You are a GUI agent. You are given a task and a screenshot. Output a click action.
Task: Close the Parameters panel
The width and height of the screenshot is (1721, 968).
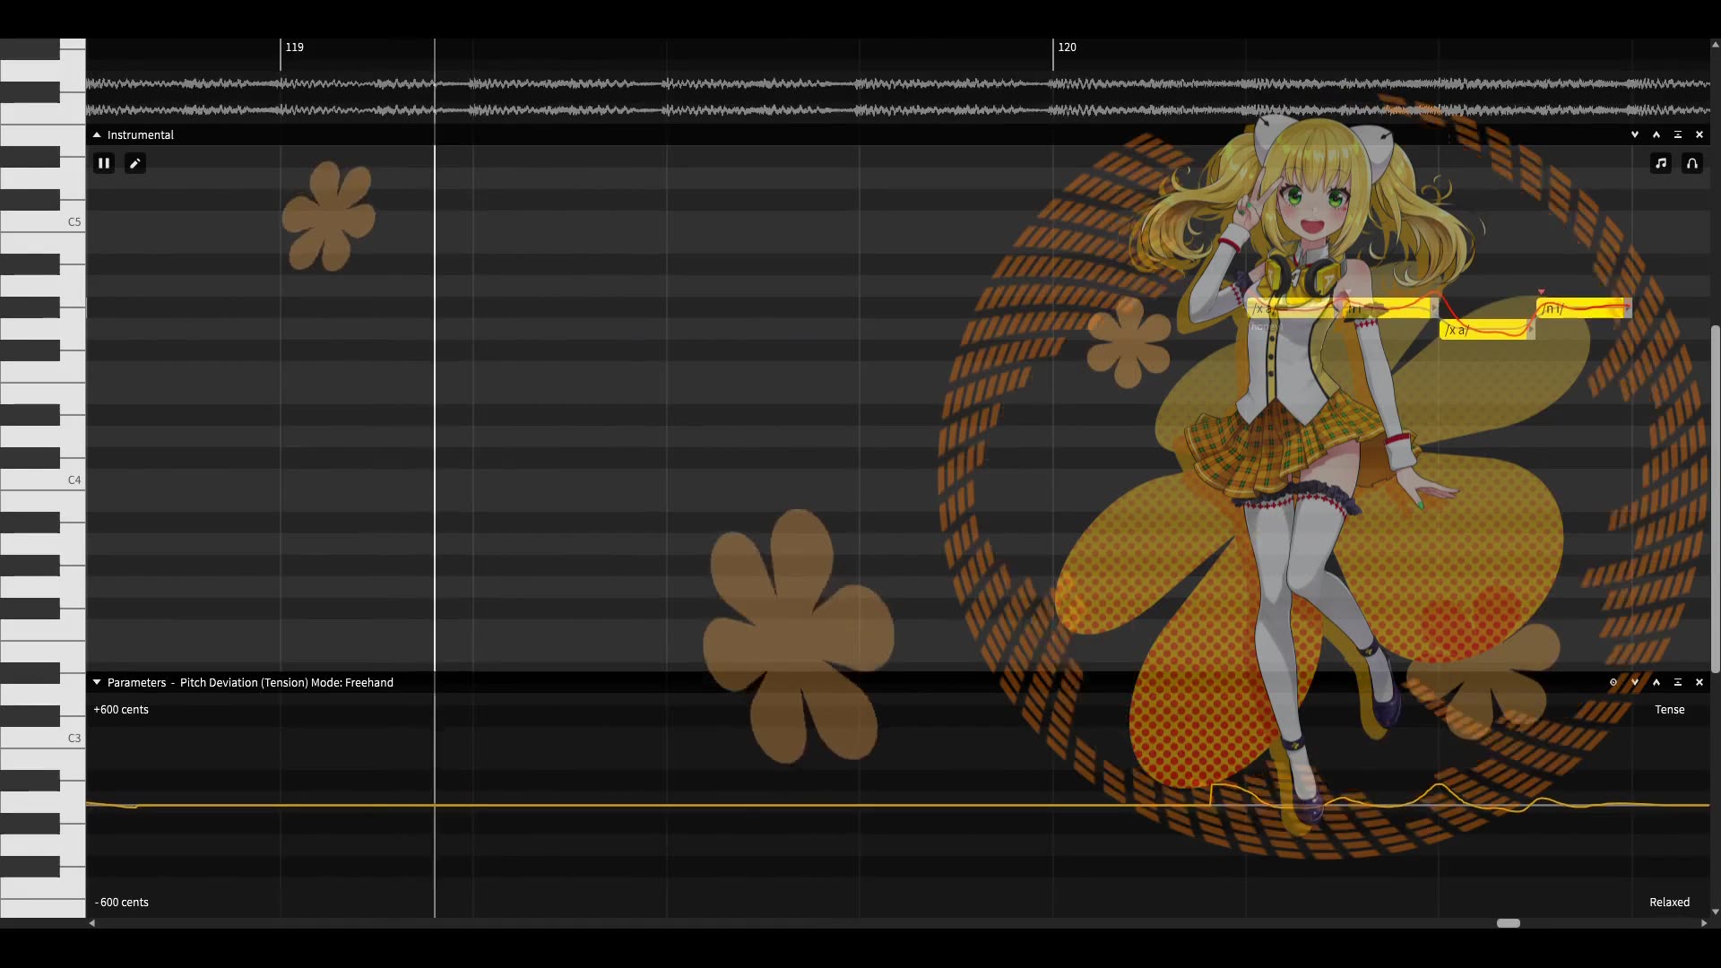click(1699, 683)
